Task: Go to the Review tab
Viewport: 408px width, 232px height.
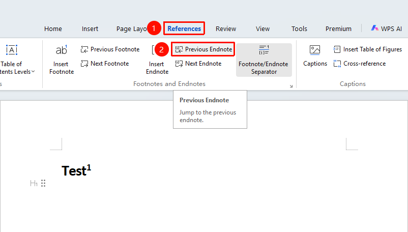Action: click(x=225, y=28)
